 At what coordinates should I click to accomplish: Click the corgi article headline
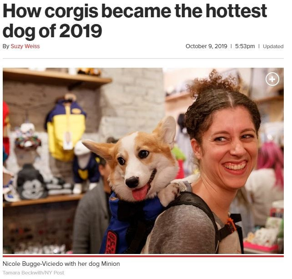click(x=135, y=20)
